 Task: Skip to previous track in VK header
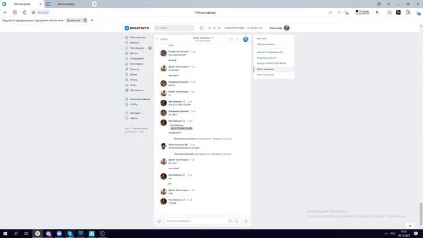[x=210, y=28]
